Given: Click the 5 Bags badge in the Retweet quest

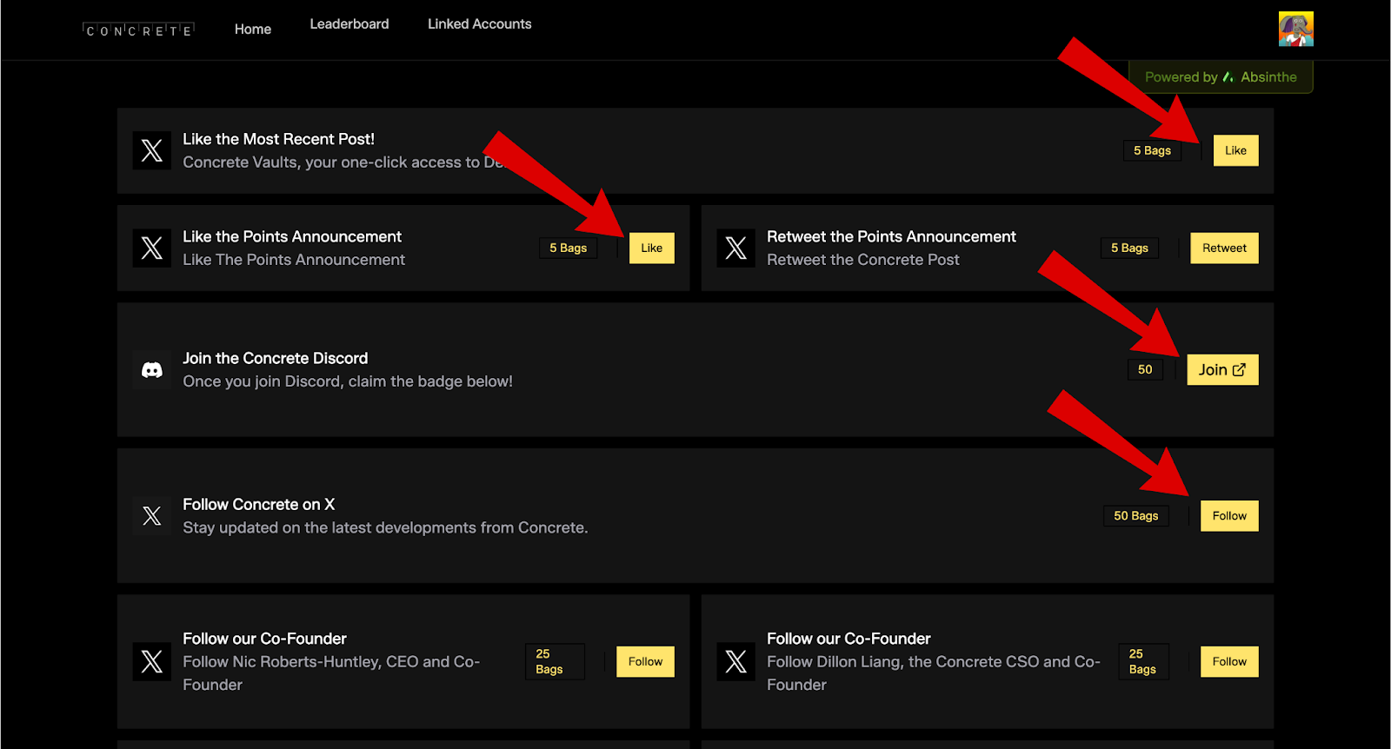Looking at the screenshot, I should (x=1129, y=248).
